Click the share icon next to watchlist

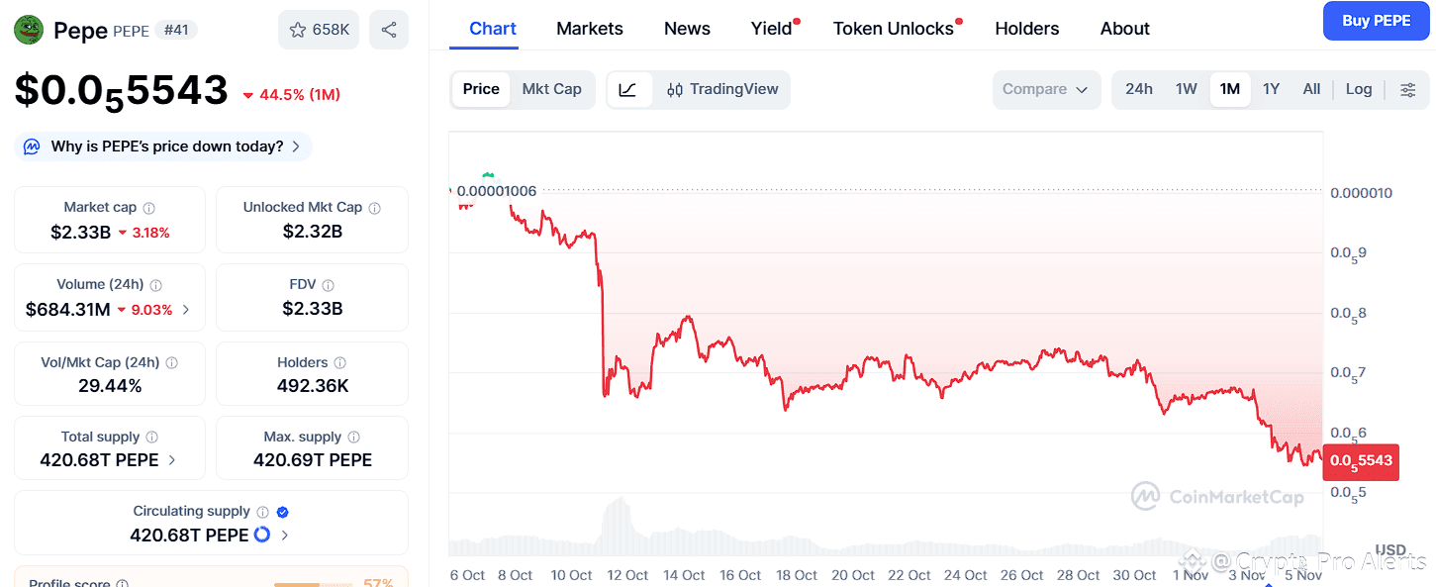coord(388,30)
